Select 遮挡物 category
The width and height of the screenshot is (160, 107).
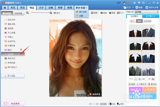pos(9,28)
